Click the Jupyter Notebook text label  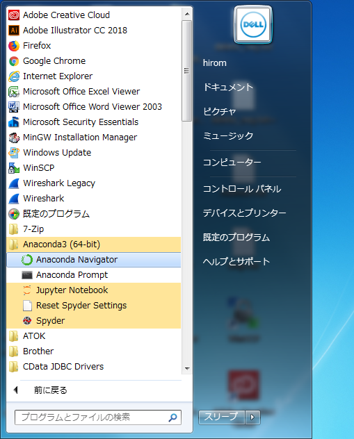click(72, 290)
